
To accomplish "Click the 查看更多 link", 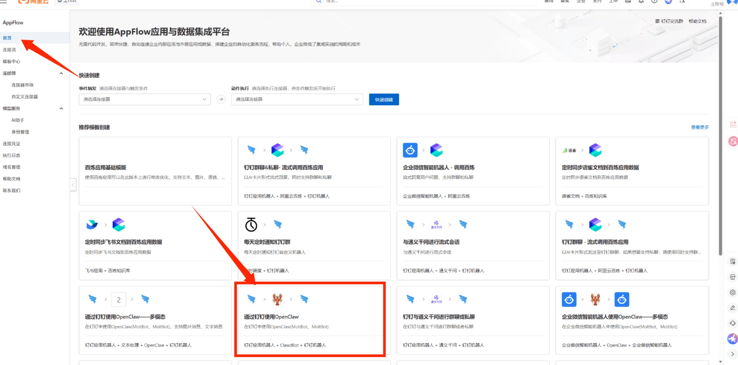I will click(x=700, y=127).
